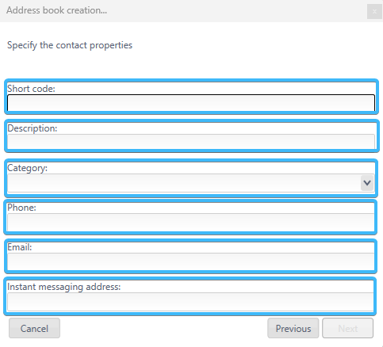Screen dimensions: 383x347
Task: Close the Address book creation dialog
Action: click(x=374, y=11)
